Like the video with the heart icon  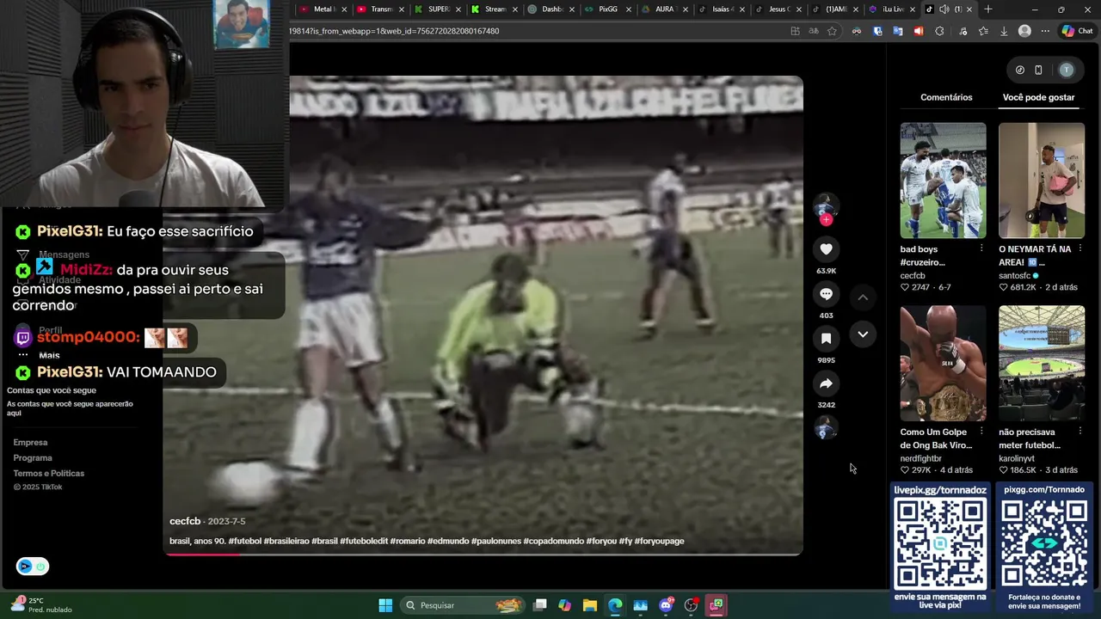click(x=826, y=249)
